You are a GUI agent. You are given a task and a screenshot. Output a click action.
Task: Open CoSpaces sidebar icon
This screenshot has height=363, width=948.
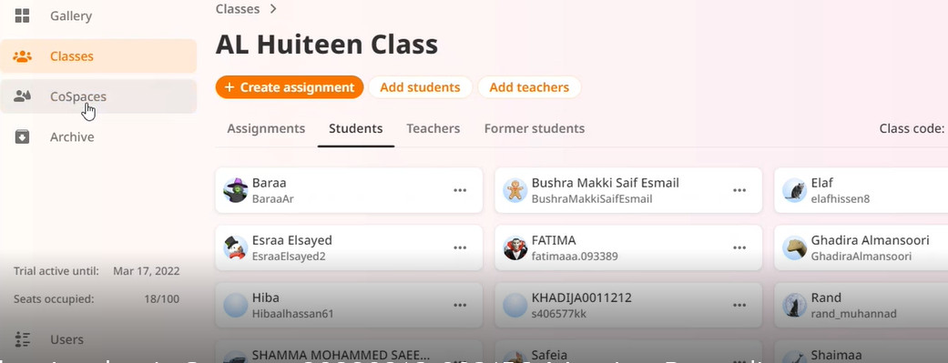(23, 96)
